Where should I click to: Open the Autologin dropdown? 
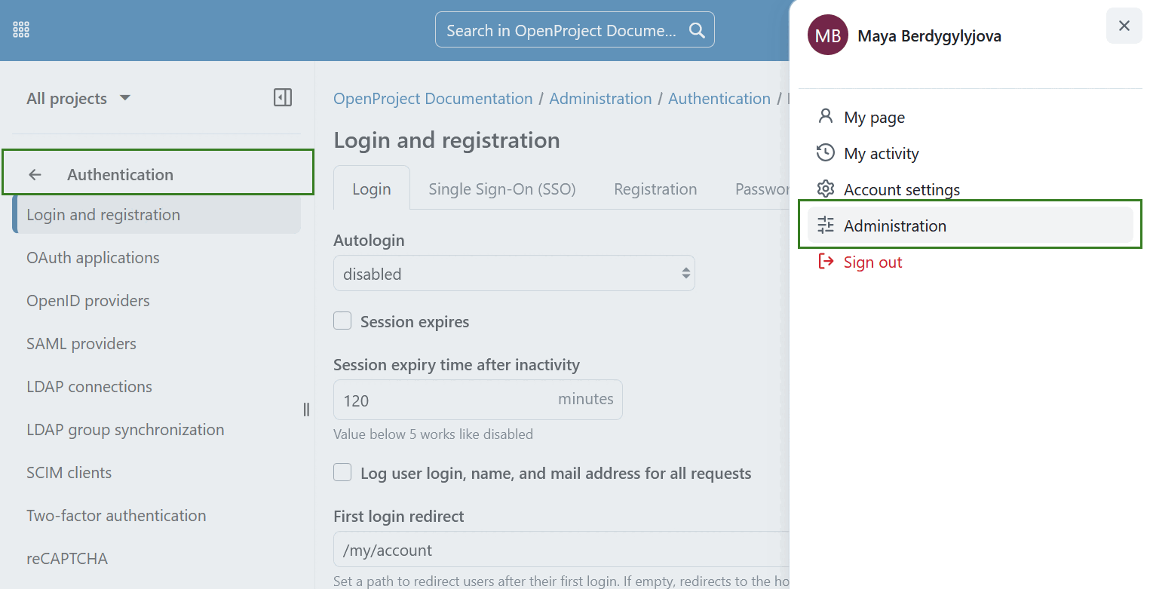[514, 273]
